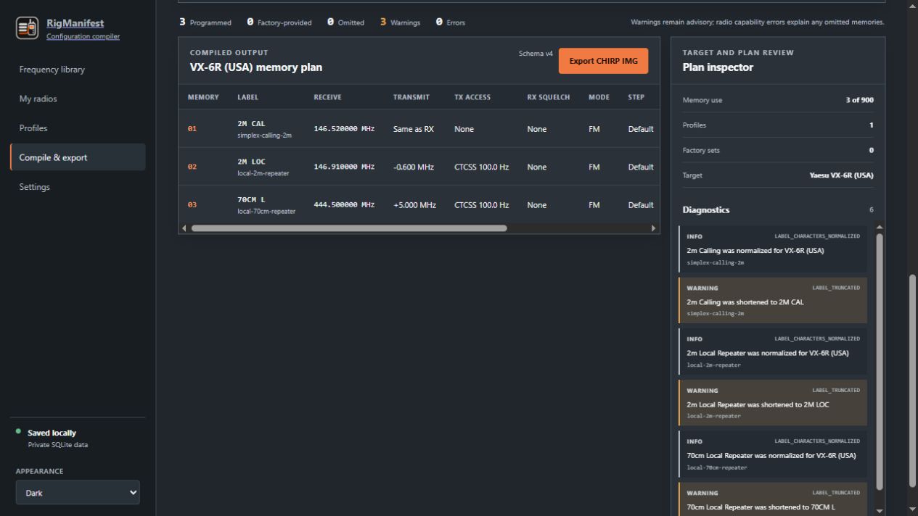Screen dimensions: 918x516
Task: Click the 3 Warnings summary count
Action: pyautogui.click(x=400, y=22)
